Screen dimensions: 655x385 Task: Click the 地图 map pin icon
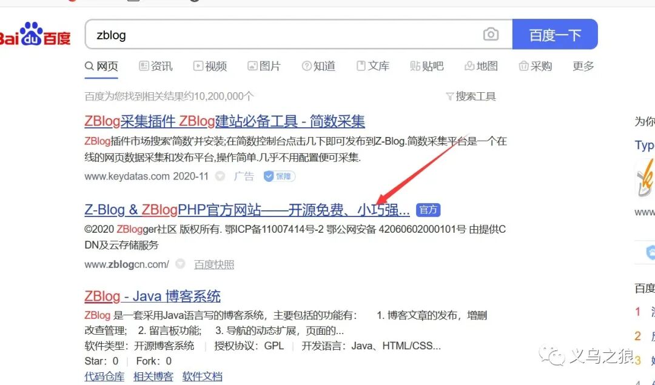[470, 66]
